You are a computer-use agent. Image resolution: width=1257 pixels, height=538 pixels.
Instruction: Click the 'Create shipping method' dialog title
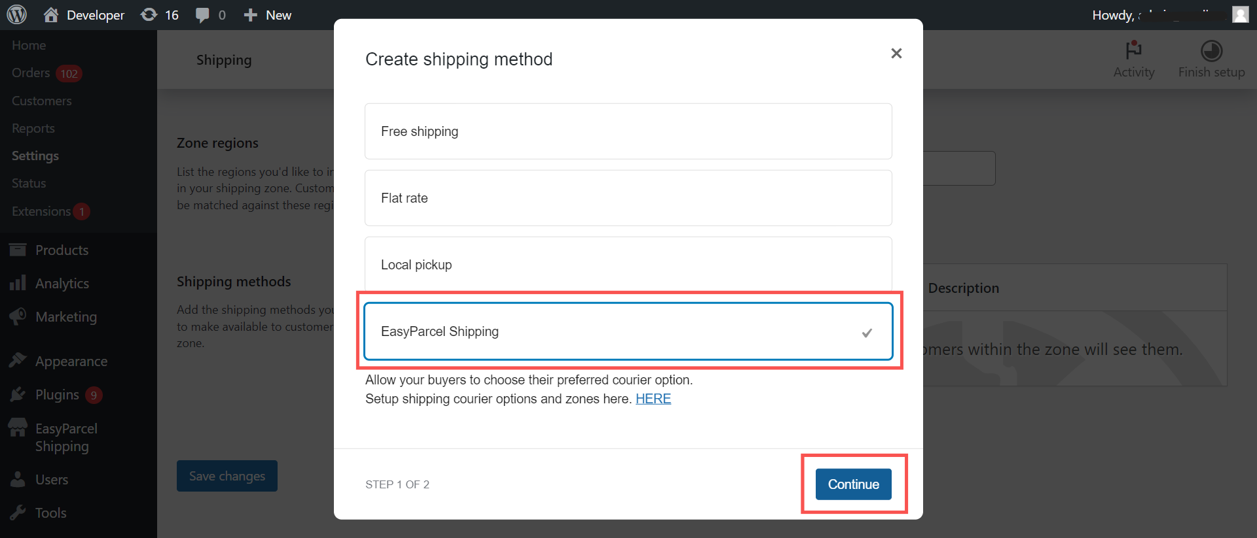coord(459,59)
